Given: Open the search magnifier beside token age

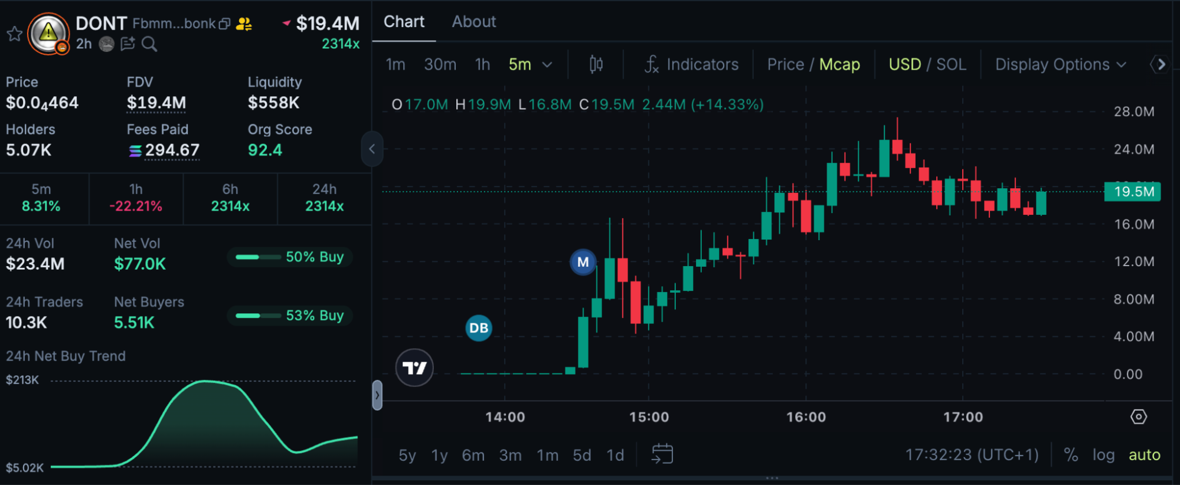Looking at the screenshot, I should tap(149, 44).
